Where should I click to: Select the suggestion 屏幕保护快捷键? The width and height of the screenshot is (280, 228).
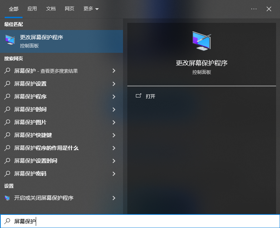point(62,135)
